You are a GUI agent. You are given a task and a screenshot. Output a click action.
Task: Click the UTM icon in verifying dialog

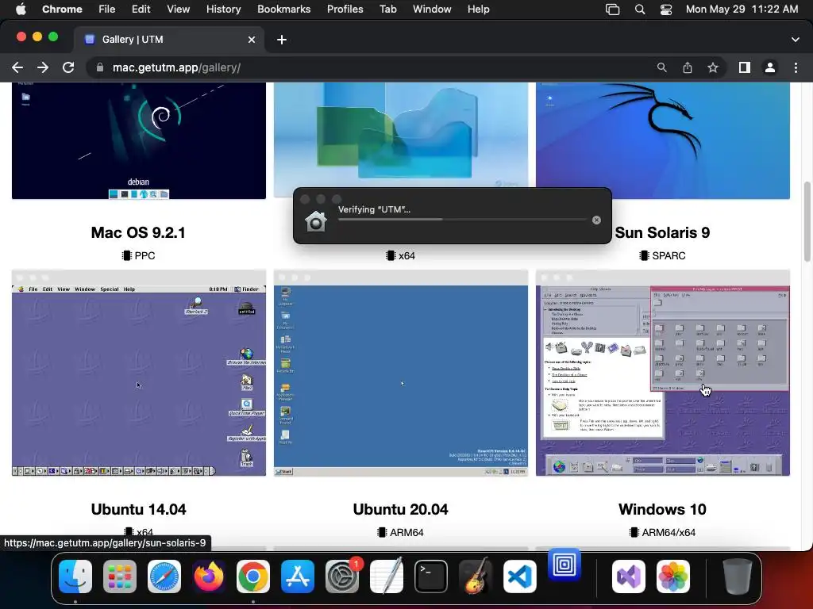point(316,221)
